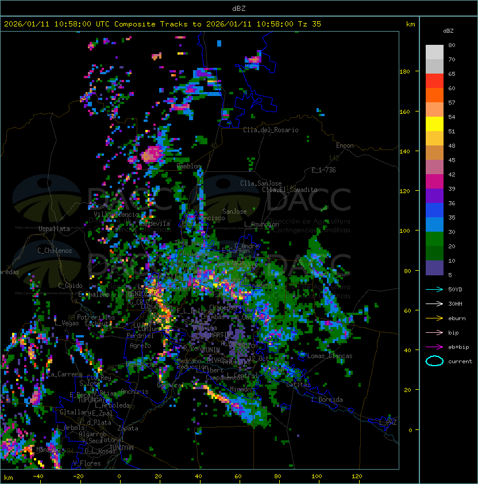Click the legend value '48'
This screenshot has width=478, height=484.
[x=452, y=145]
